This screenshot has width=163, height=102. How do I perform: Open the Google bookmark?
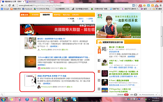click(x=5, y=9)
